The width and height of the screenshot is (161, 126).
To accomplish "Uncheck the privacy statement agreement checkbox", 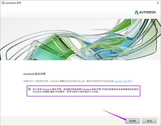I will pos(30,89).
